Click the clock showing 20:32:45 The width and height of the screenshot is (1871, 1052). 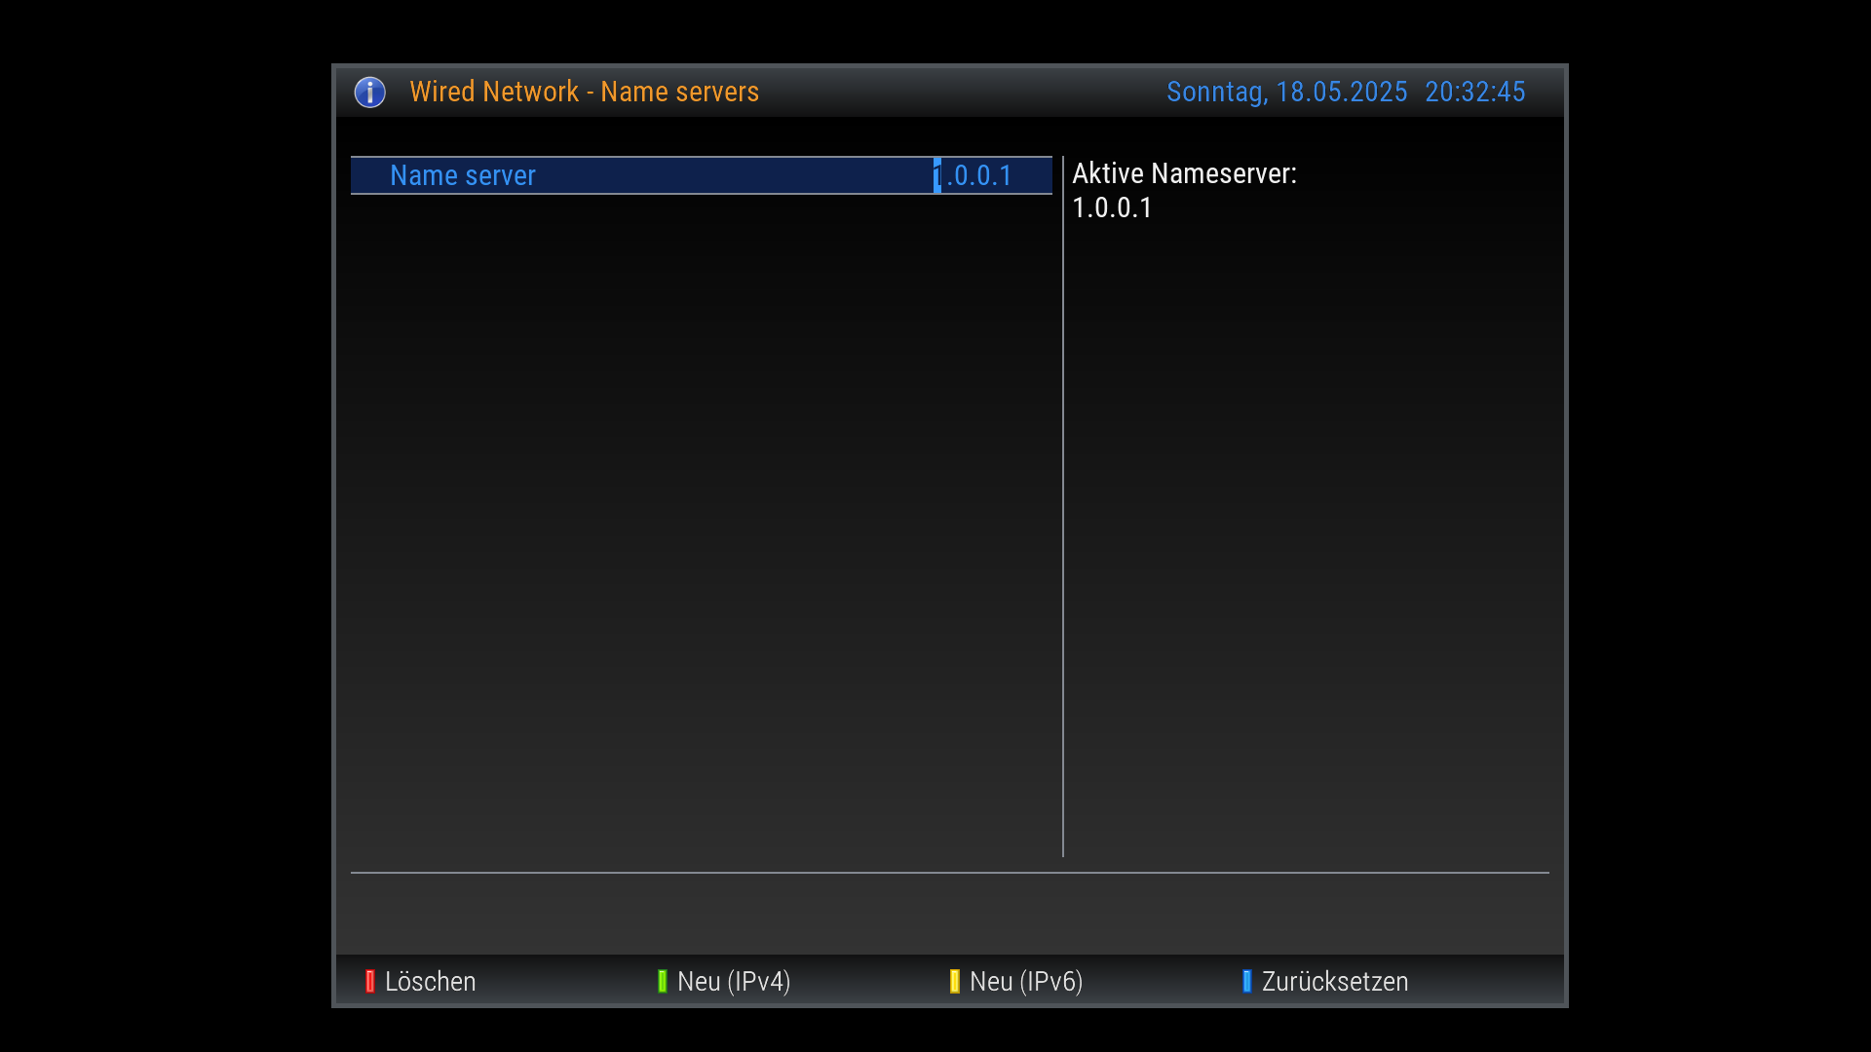(x=1474, y=92)
